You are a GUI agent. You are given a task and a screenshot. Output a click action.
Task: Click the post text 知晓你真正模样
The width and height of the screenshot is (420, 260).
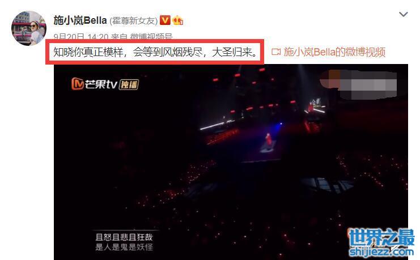[88, 52]
